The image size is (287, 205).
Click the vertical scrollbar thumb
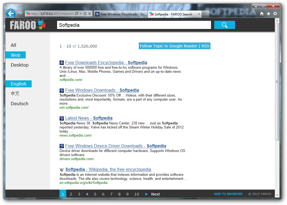pyautogui.click(x=277, y=82)
